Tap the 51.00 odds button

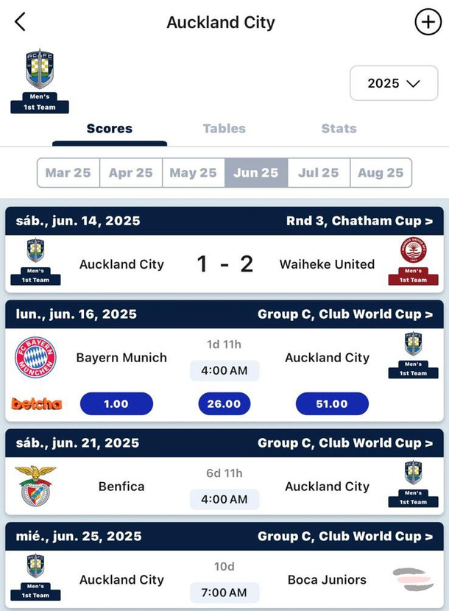pyautogui.click(x=332, y=403)
